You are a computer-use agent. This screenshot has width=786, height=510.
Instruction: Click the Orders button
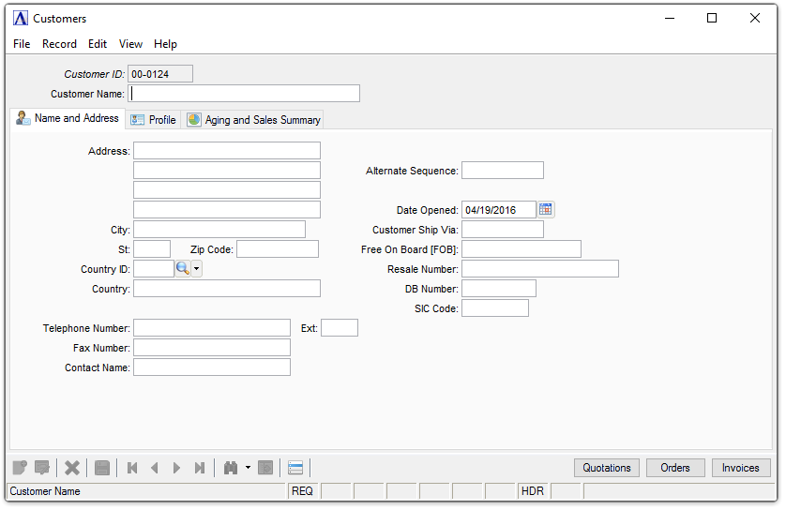click(674, 468)
